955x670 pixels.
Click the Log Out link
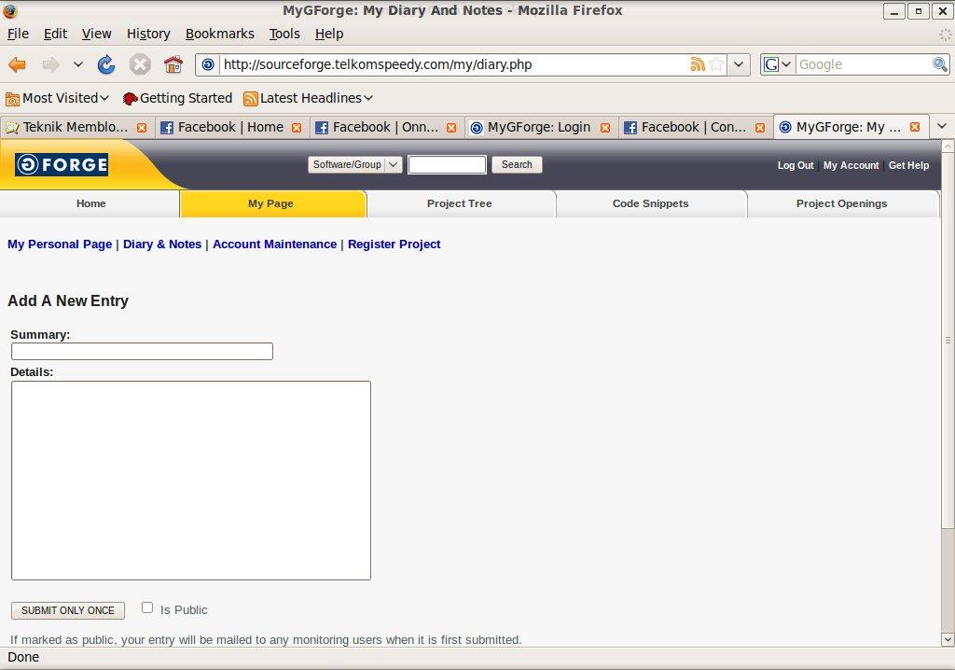click(795, 165)
